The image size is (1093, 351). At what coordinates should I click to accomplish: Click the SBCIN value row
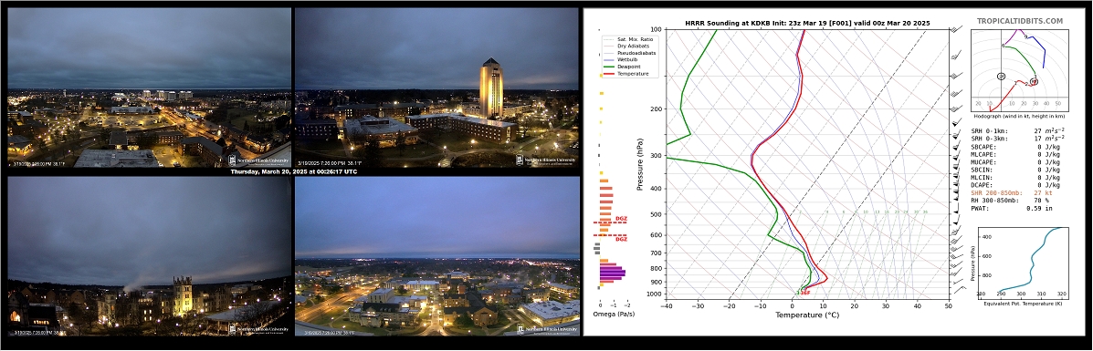point(1015,170)
